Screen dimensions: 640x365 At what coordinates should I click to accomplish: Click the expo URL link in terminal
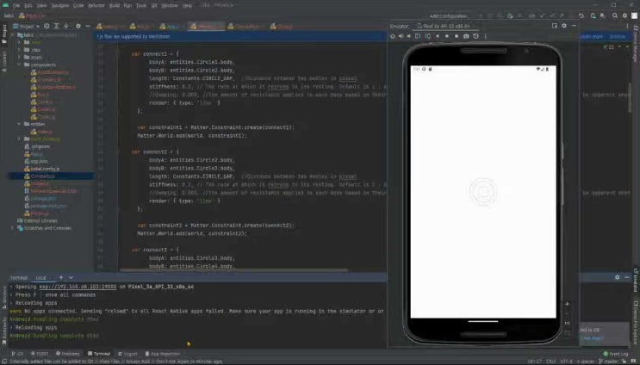(x=84, y=286)
